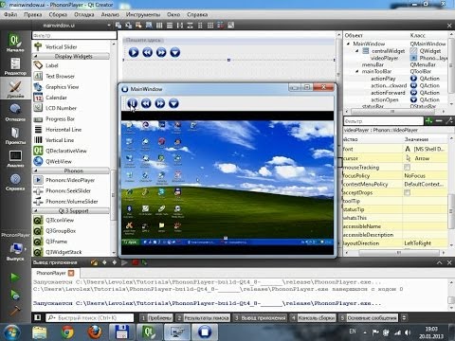Select videoPlayer in object tree
This screenshot has width=455, height=341.
(x=384, y=58)
